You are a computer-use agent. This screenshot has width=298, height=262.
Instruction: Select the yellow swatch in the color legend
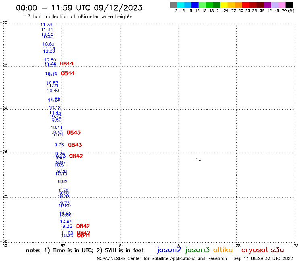(x=224, y=5)
